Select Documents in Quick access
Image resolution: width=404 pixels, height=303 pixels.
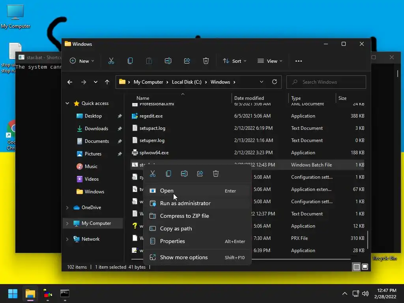97,141
